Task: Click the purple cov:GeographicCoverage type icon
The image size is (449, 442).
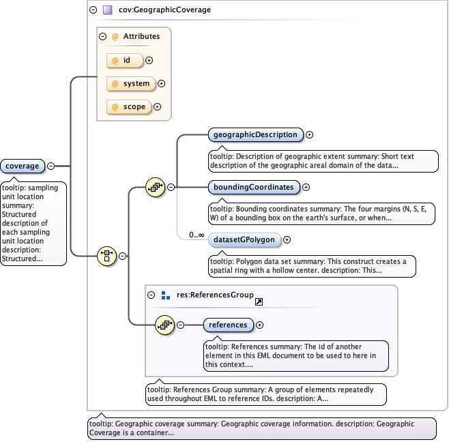Action: [107, 10]
